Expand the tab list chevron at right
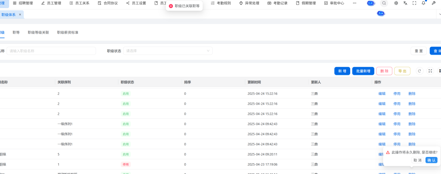 pos(438,14)
